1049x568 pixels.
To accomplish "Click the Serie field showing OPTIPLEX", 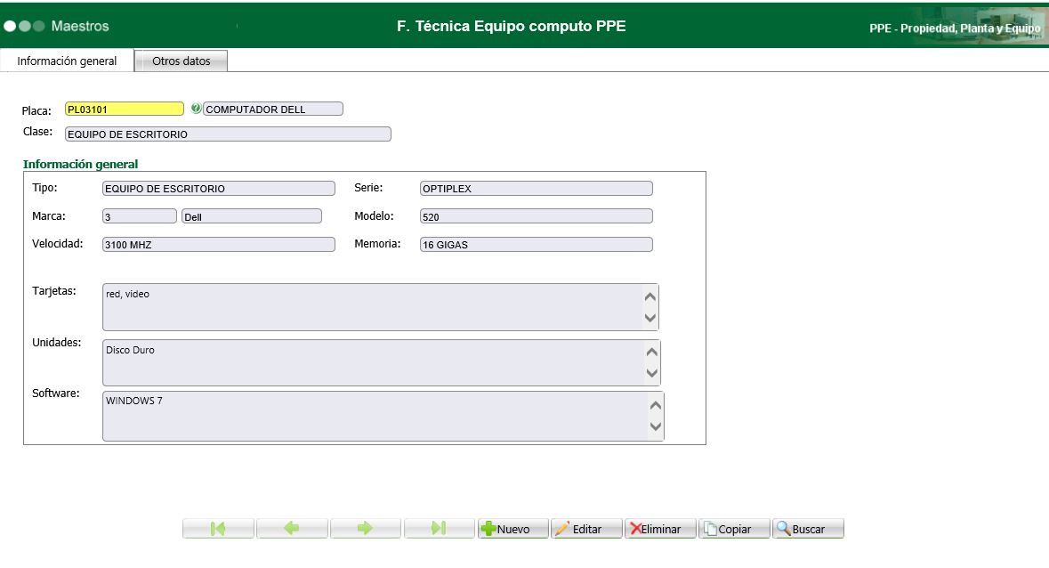I will tap(537, 189).
